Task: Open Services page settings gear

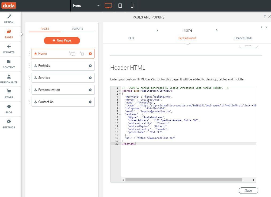Action: pos(90,78)
